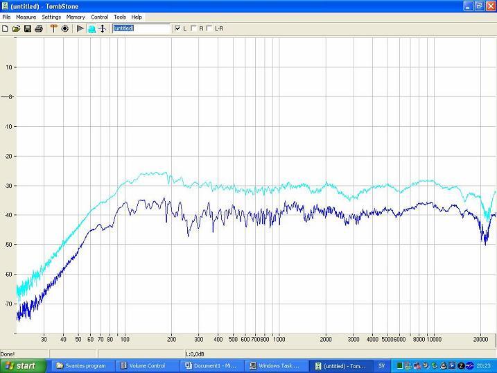Click the -70 dB axis label
This screenshot has height=373, width=497.
pos(8,304)
